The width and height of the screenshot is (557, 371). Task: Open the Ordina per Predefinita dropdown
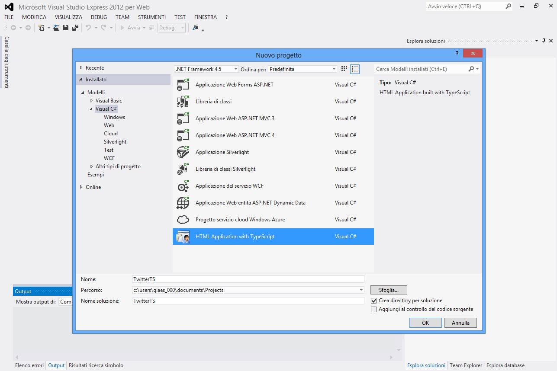(x=302, y=69)
